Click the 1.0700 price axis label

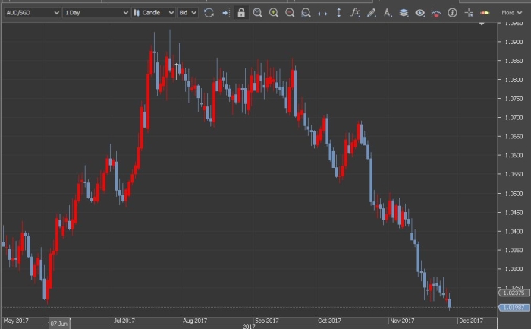514,118
